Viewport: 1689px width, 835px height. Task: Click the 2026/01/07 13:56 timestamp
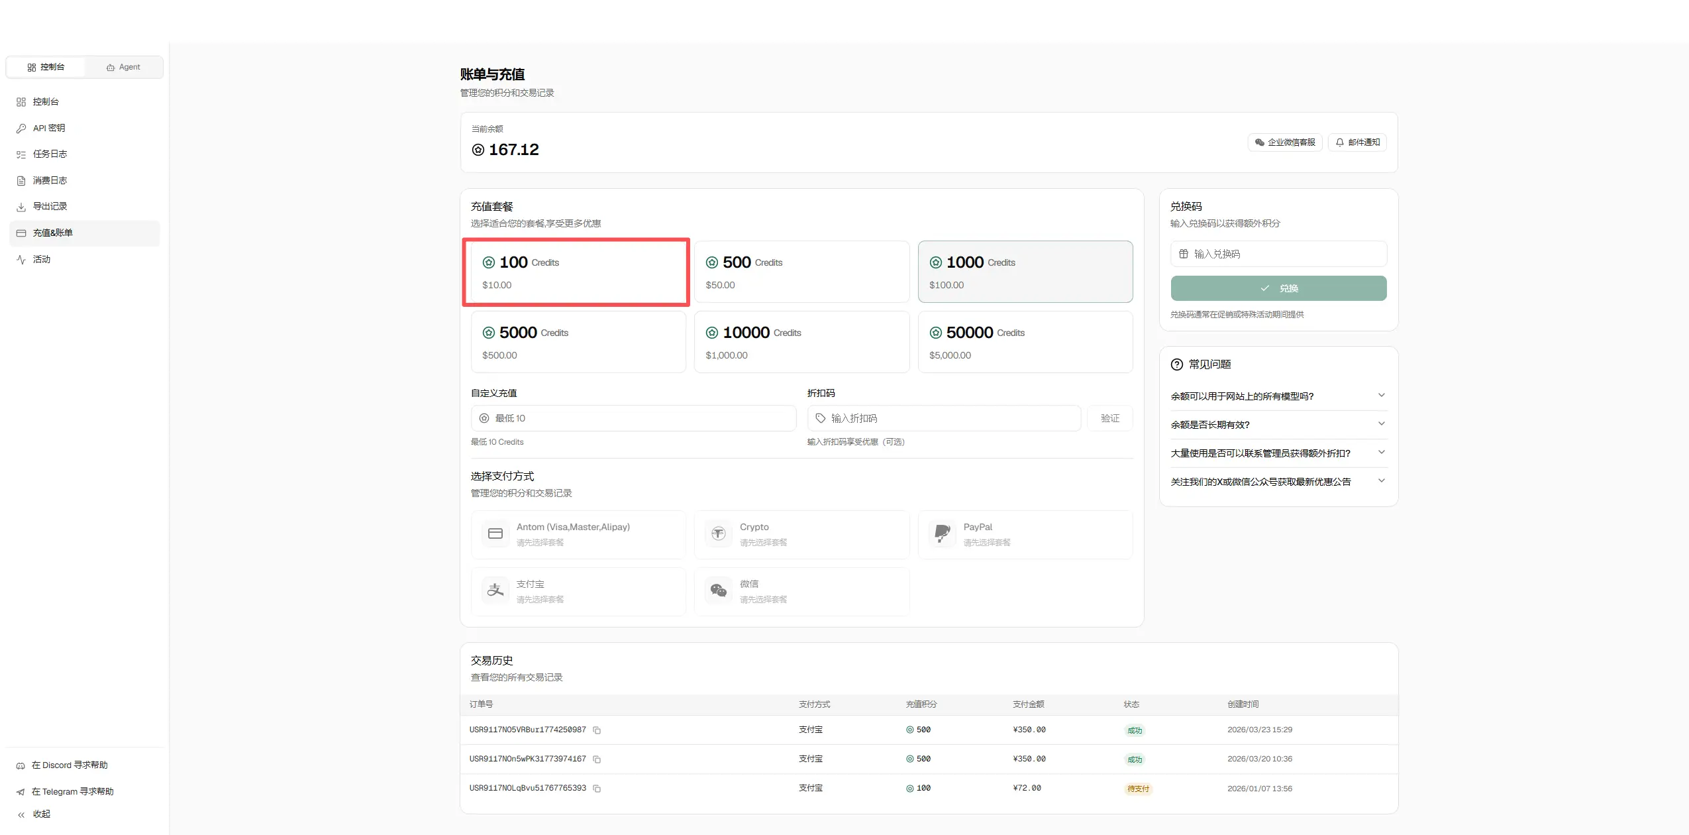coord(1259,789)
